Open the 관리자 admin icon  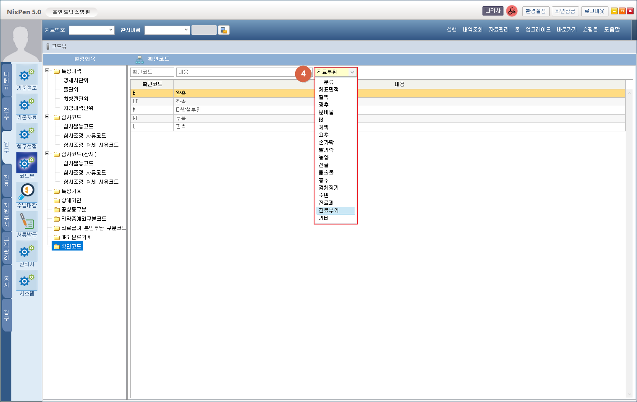tap(26, 252)
